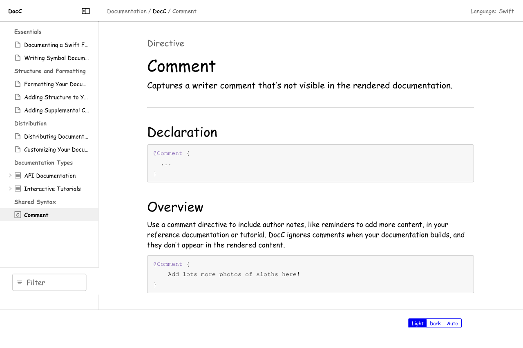Open the DocC breadcrumb link
Image resolution: width=523 pixels, height=348 pixels.
click(x=159, y=11)
